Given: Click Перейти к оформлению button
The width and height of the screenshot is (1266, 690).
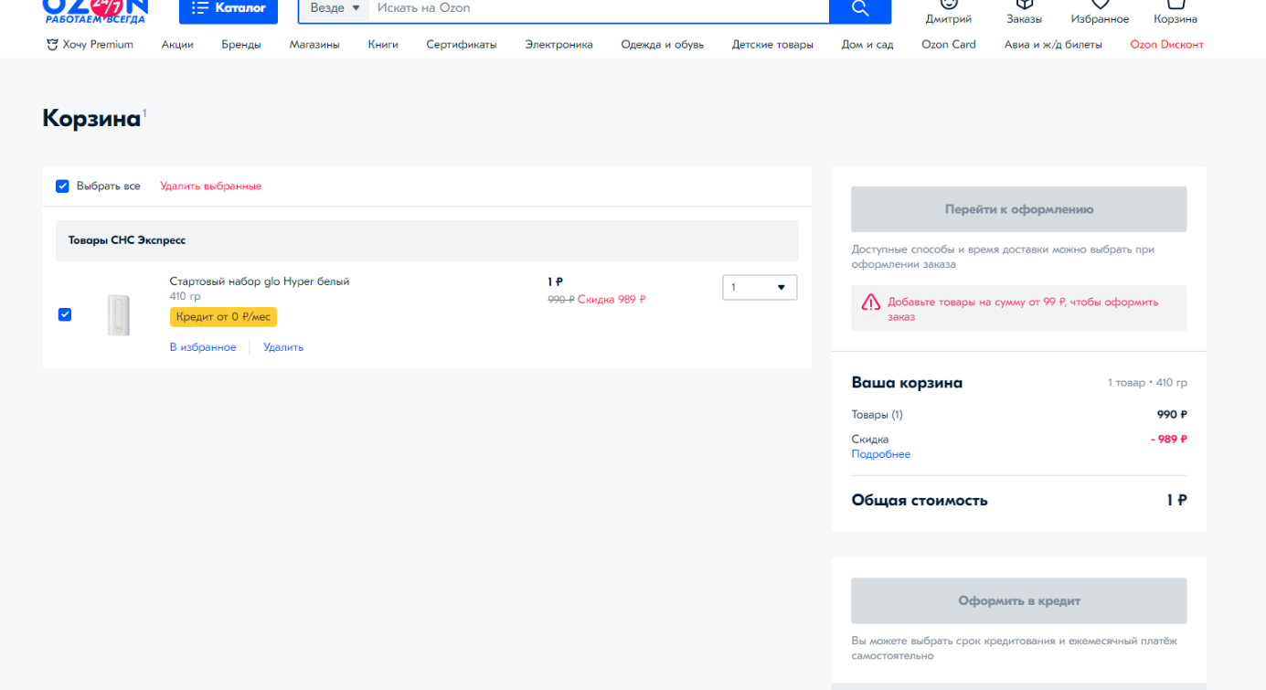Looking at the screenshot, I should (x=1019, y=209).
